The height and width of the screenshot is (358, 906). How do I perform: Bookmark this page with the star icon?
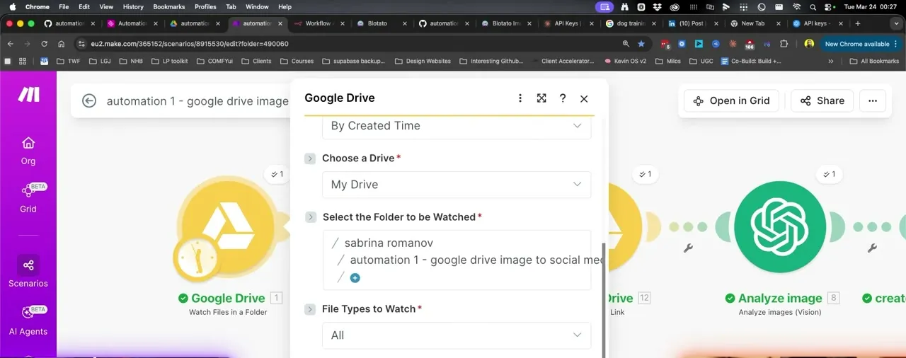click(641, 44)
